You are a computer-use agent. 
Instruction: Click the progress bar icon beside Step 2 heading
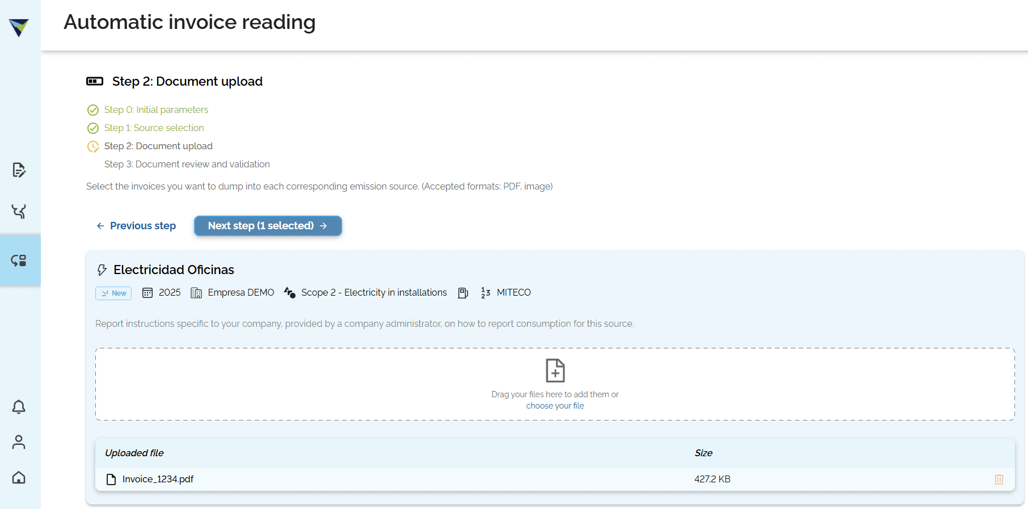coord(95,81)
